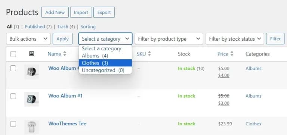Click the $23.99 price
287x135 pixels.
click(225, 124)
